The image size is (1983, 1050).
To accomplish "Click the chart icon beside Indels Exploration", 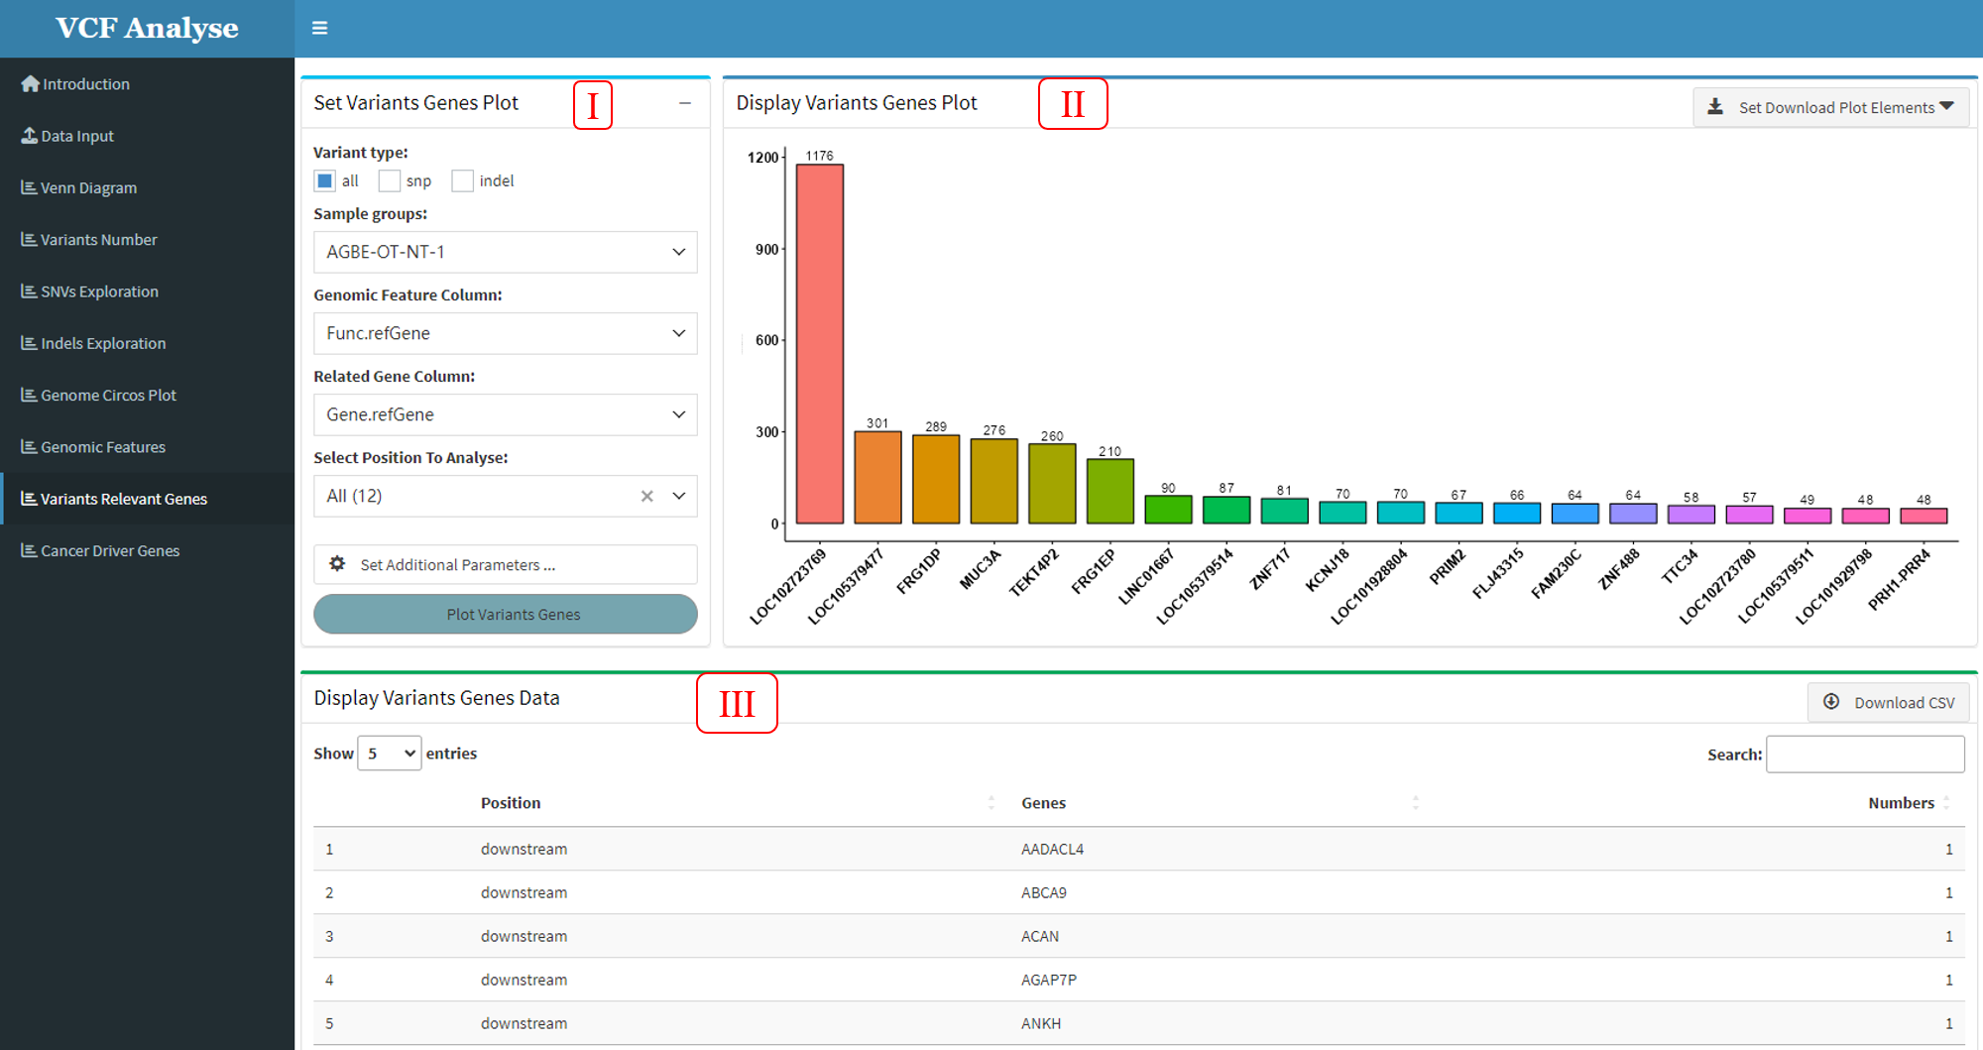I will tap(29, 343).
